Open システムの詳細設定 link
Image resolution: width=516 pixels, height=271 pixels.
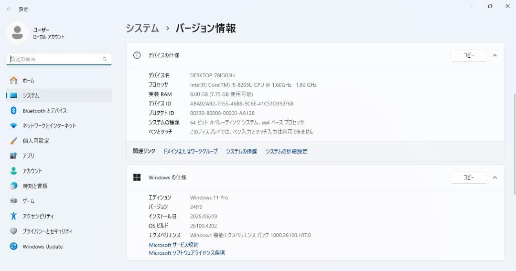[286, 151]
